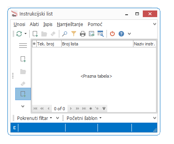The width and height of the screenshot is (174, 144).
Task: Open the Ispis menu
Action: click(x=48, y=24)
